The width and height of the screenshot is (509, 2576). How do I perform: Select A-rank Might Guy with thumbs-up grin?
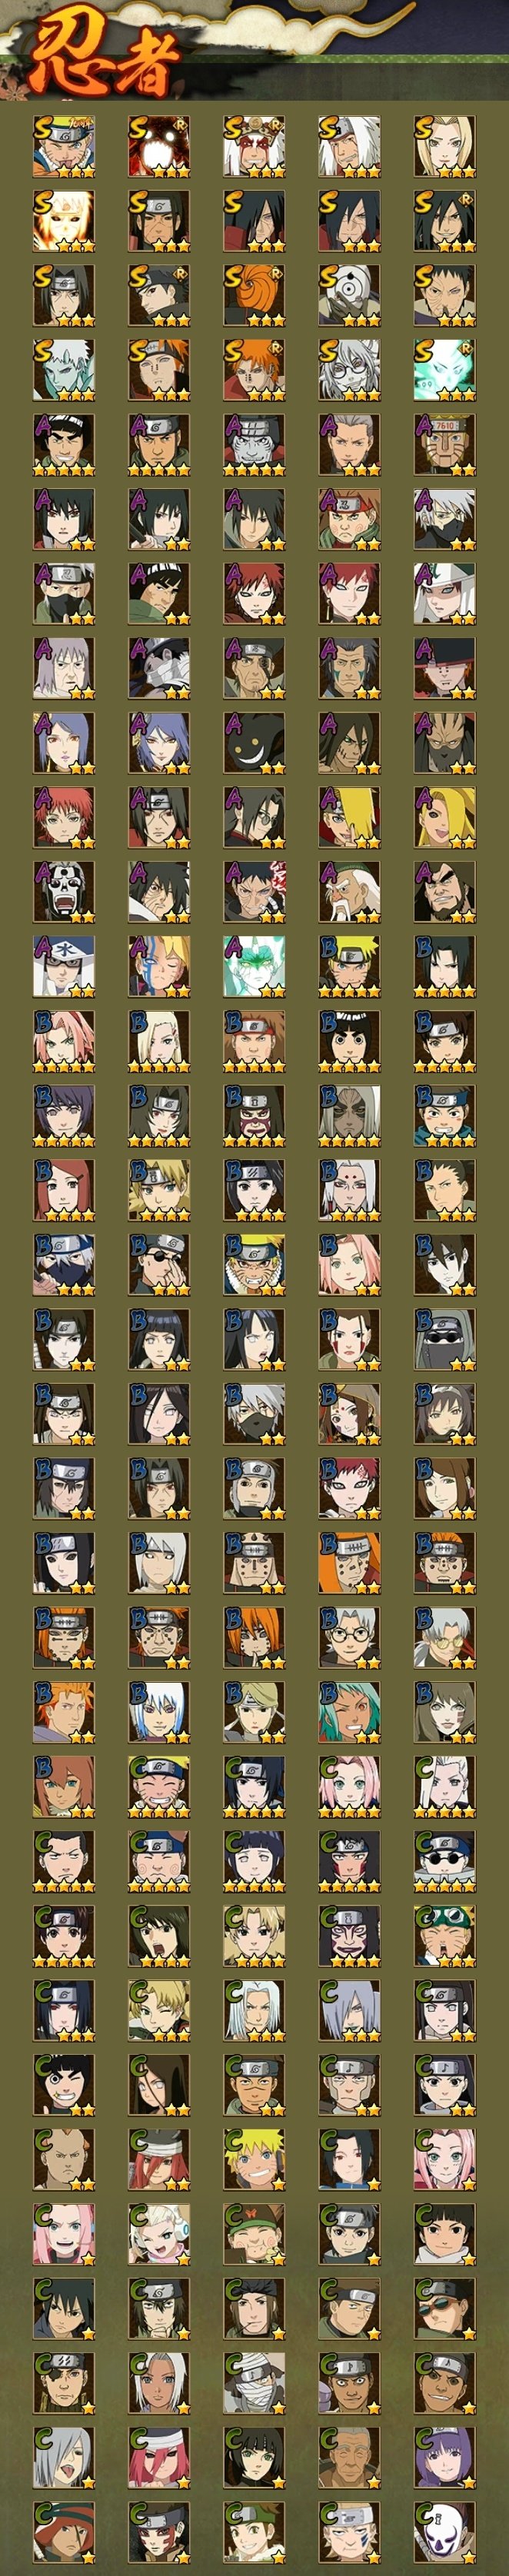(64, 445)
